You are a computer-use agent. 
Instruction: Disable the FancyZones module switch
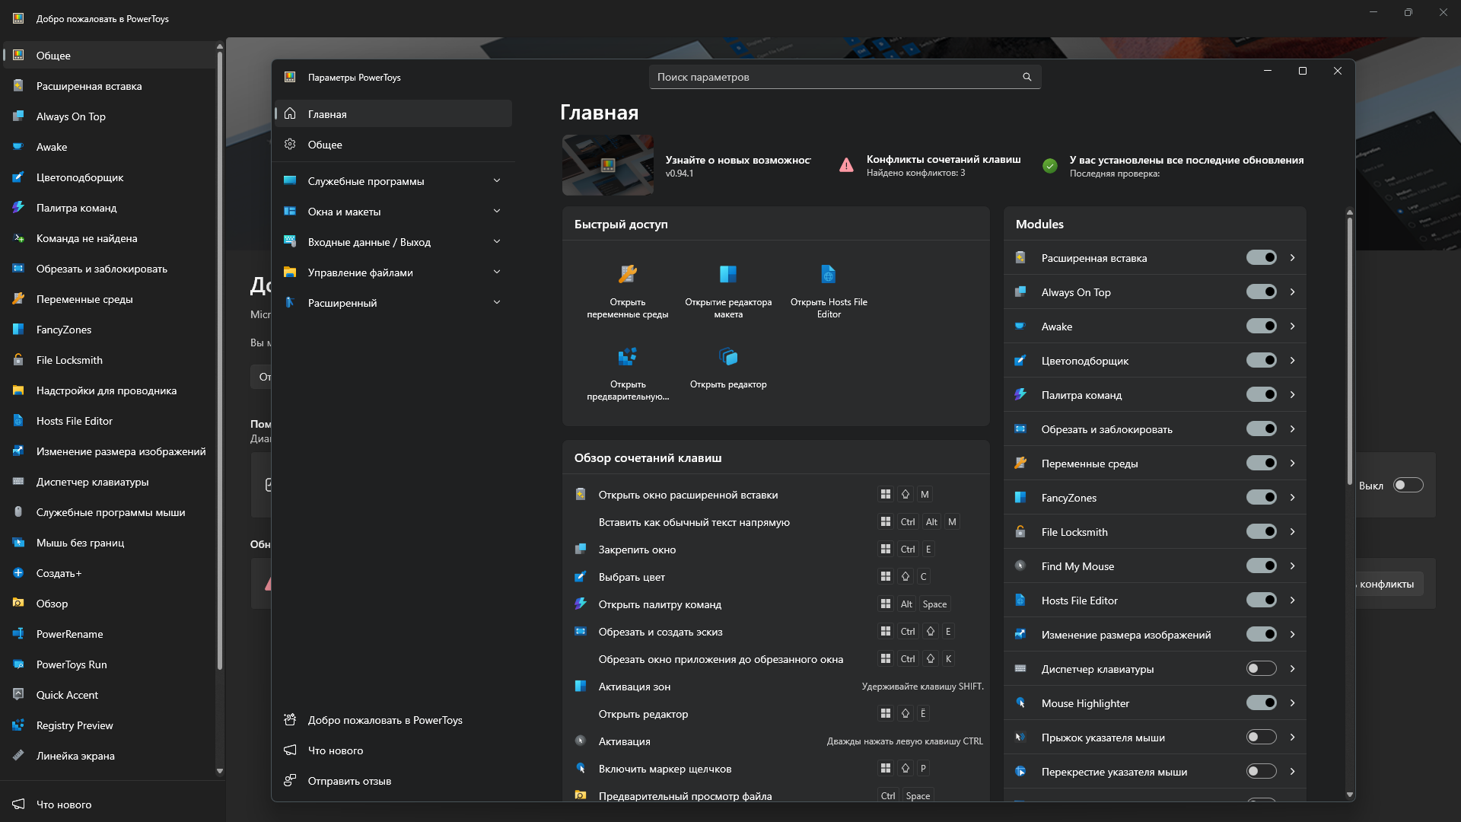point(1261,498)
